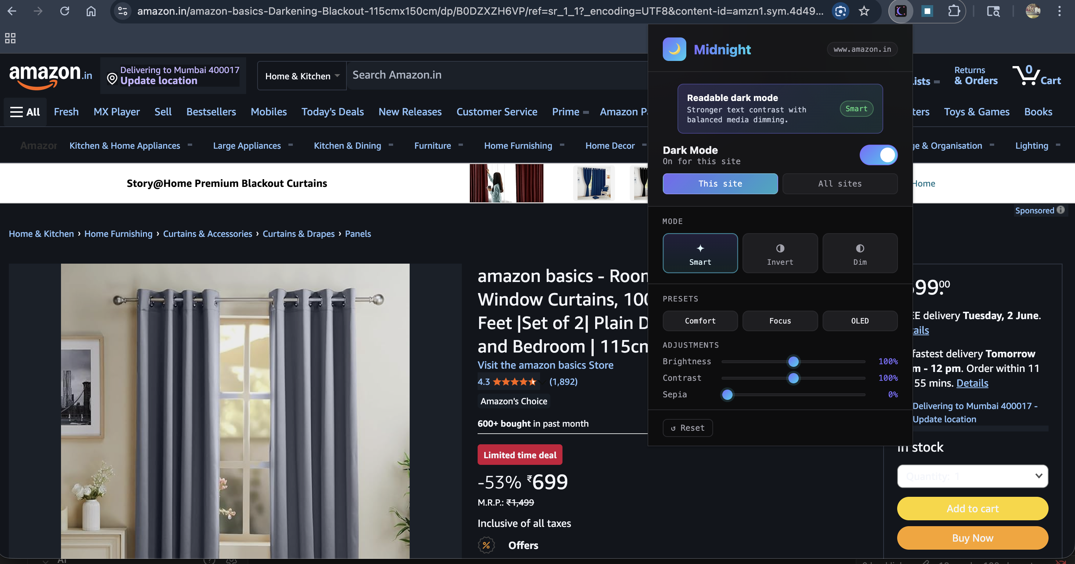Click the browser back arrow
The height and width of the screenshot is (564, 1075).
[x=12, y=11]
